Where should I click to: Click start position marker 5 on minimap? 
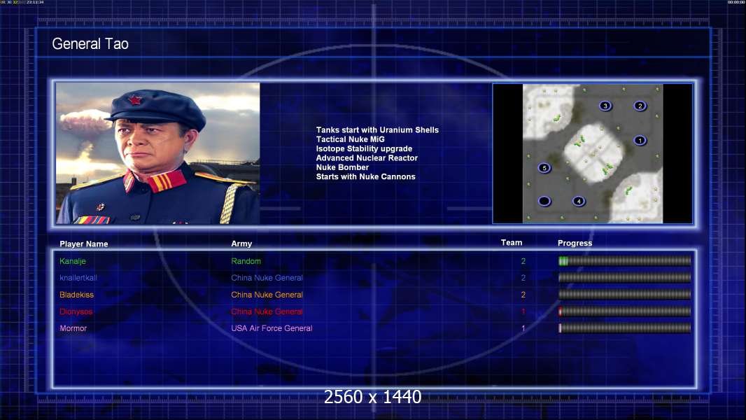click(544, 168)
